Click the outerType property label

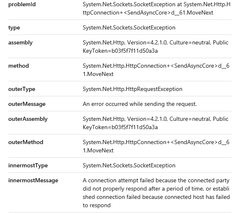pyautogui.click(x=22, y=89)
